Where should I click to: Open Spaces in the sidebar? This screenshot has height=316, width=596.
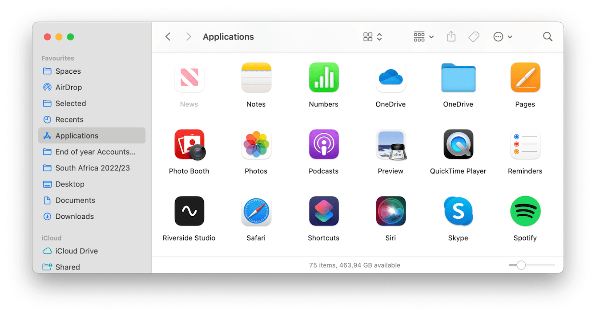[x=92, y=71]
